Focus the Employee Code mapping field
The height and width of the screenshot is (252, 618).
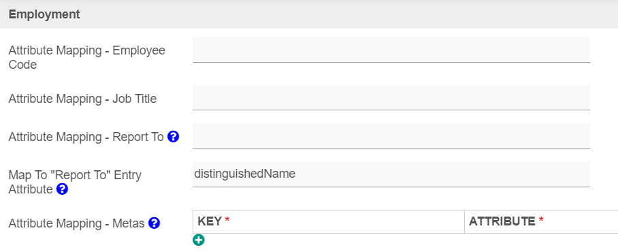pyautogui.click(x=391, y=50)
